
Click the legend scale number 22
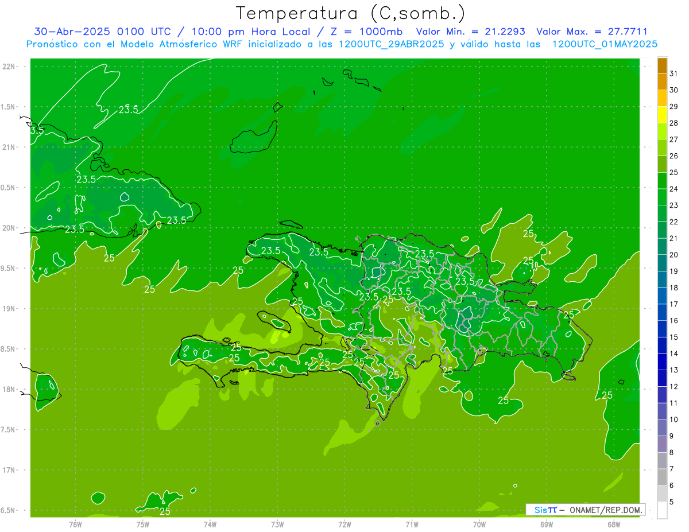click(x=674, y=222)
